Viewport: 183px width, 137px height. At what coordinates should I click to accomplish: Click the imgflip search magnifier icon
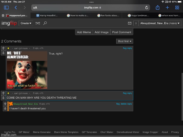45,23
